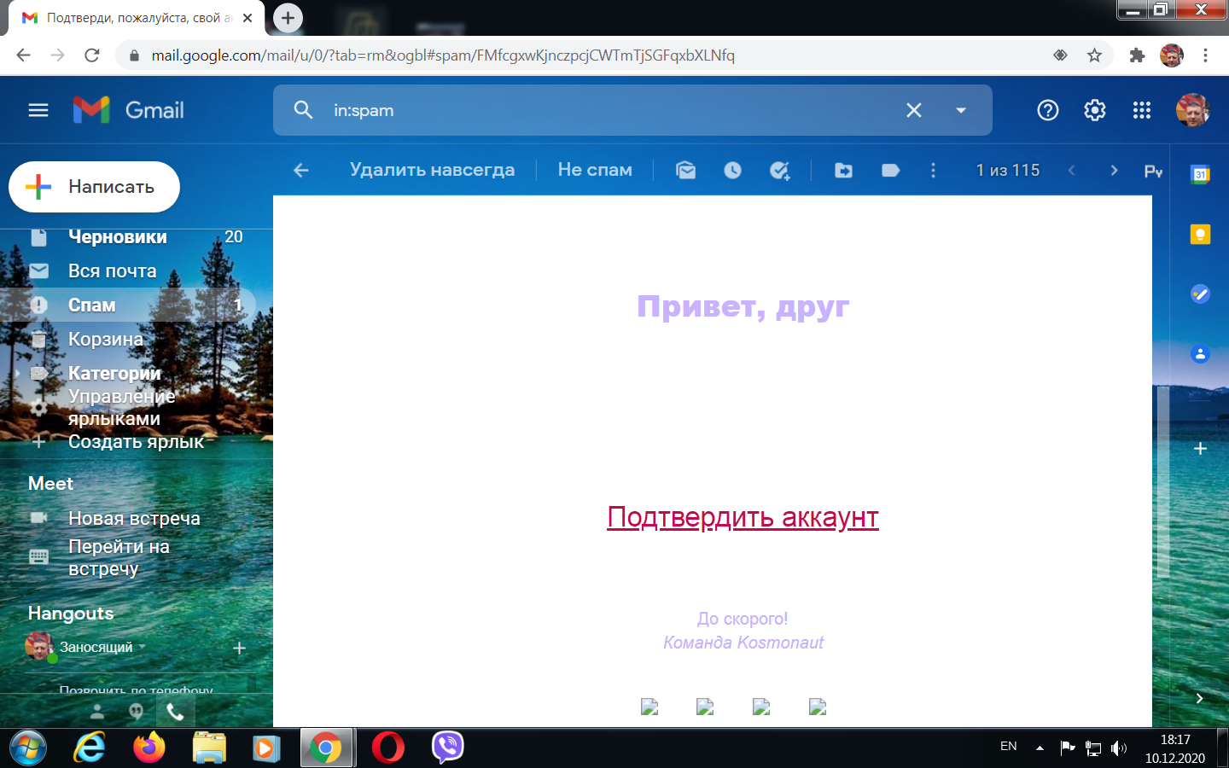Collapse the right side panel with the chevron

[x=1200, y=695]
